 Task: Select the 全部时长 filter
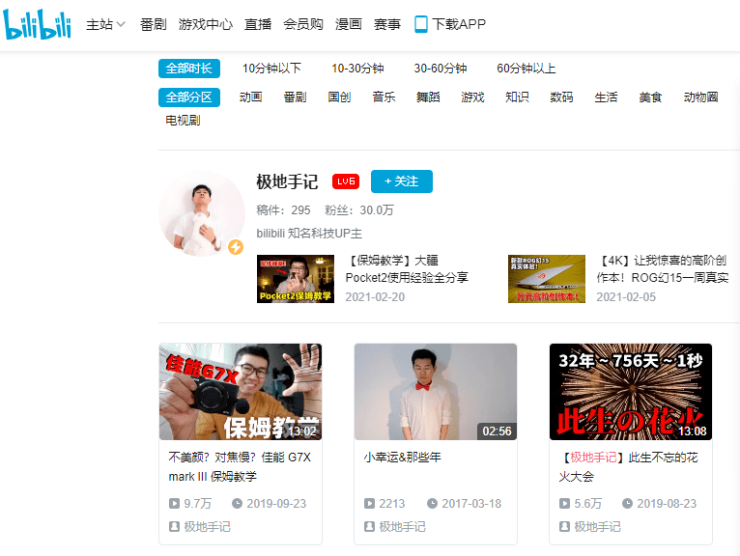pos(189,69)
